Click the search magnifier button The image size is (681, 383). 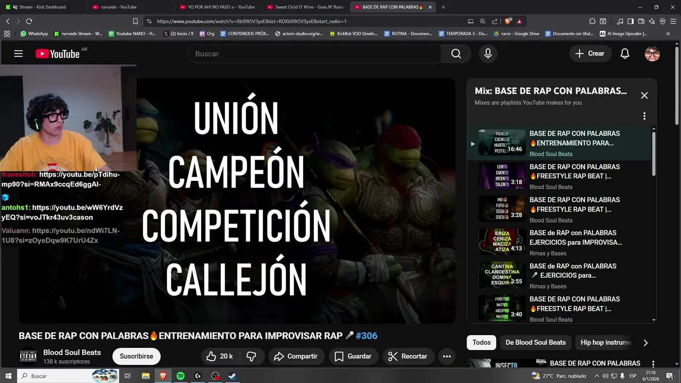pyautogui.click(x=456, y=54)
